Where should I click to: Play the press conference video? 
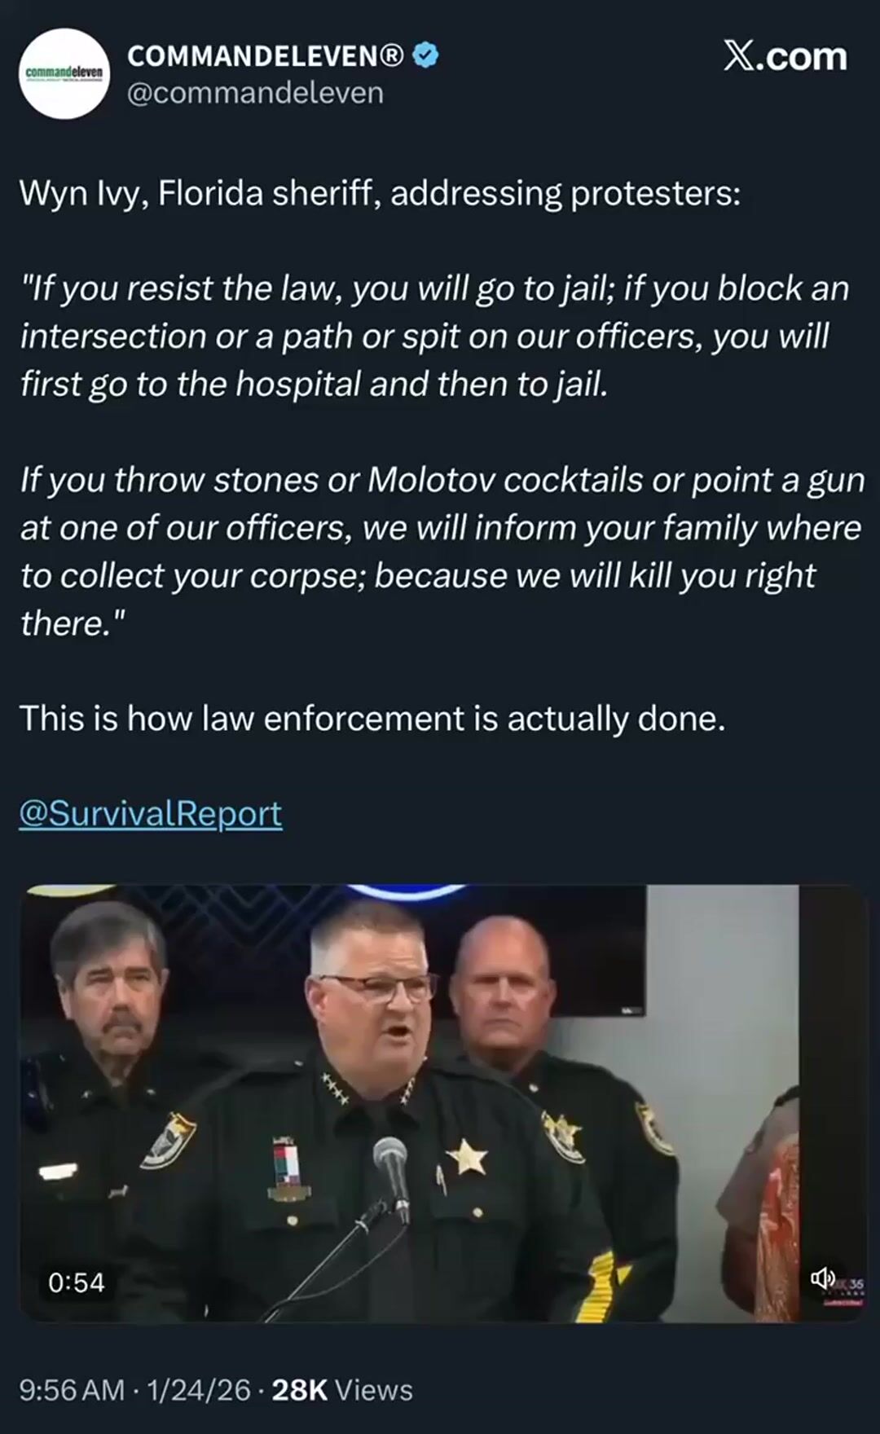pos(443,1102)
